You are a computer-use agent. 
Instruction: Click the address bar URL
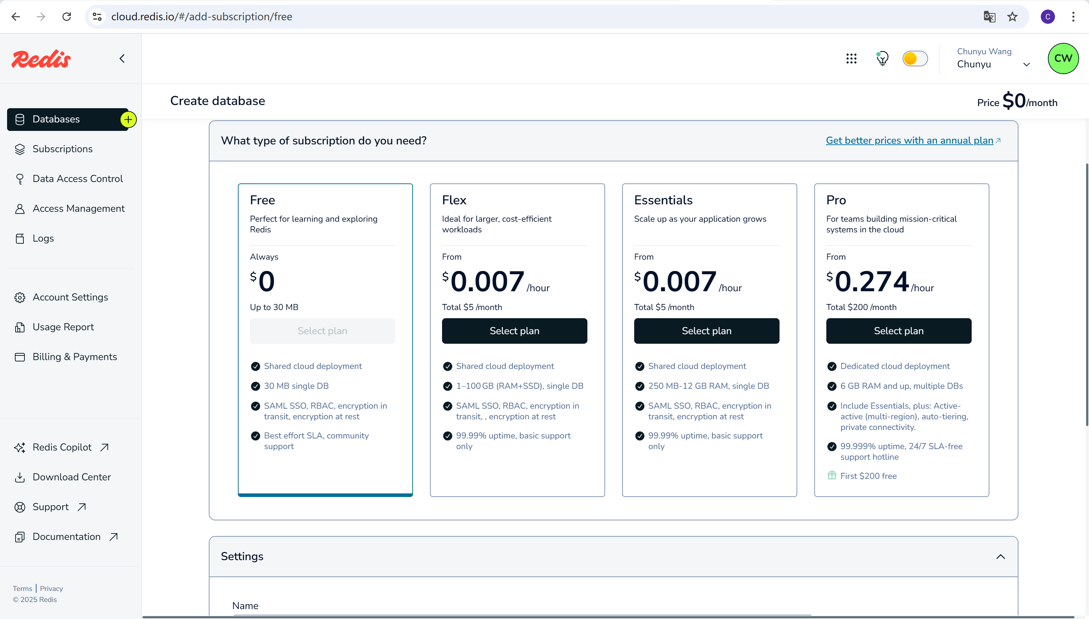pos(201,17)
